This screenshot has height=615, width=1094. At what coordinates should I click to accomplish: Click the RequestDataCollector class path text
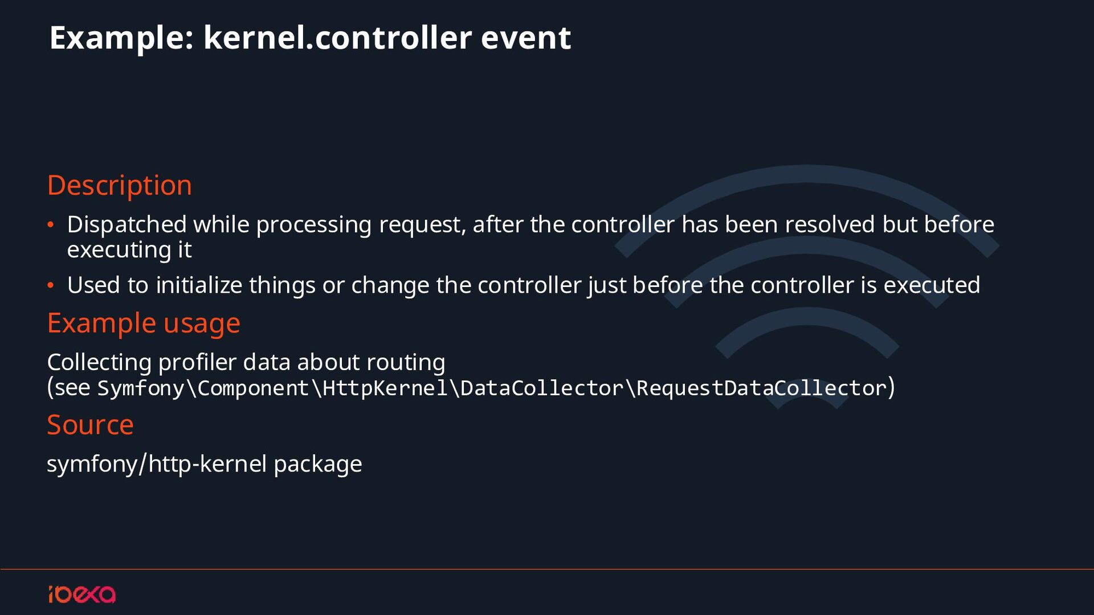tap(492, 388)
